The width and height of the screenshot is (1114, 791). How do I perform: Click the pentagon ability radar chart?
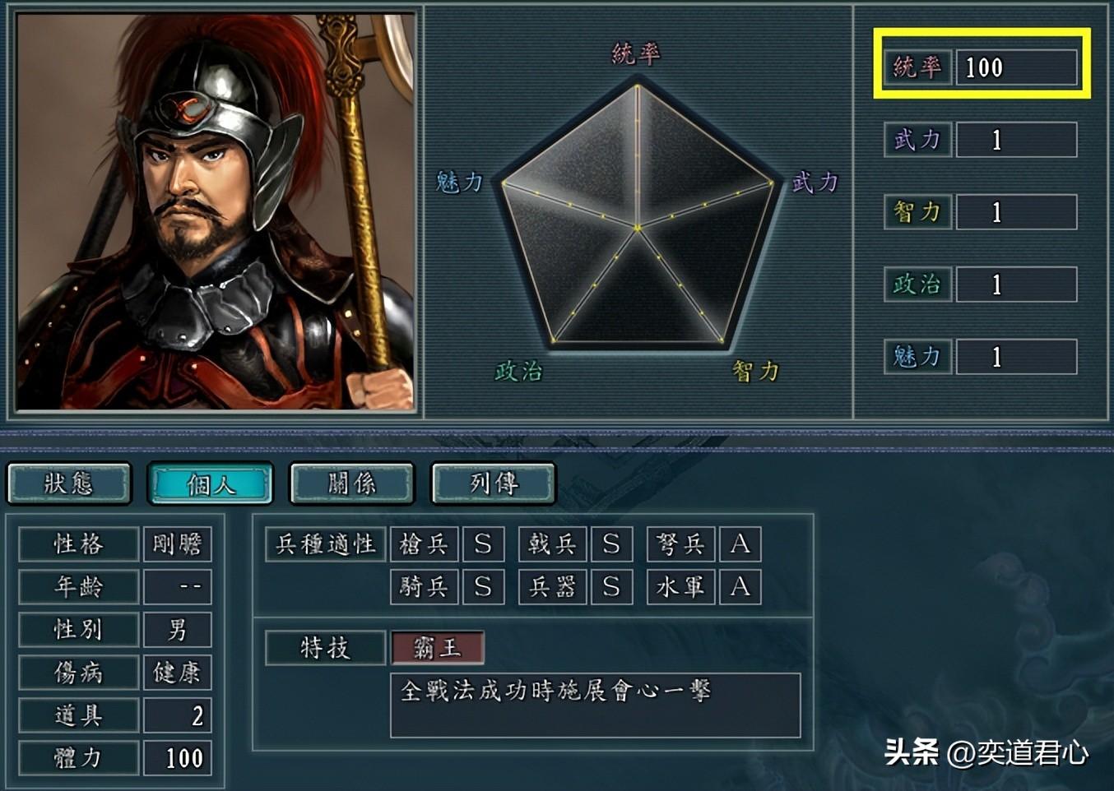[x=638, y=214]
